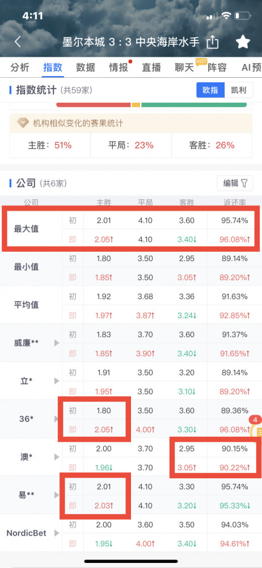Select the 最大值 row
The width and height of the screenshot is (262, 568).
(131, 229)
